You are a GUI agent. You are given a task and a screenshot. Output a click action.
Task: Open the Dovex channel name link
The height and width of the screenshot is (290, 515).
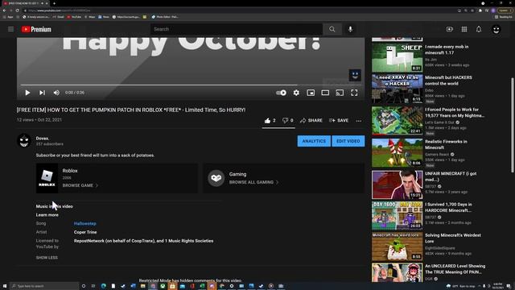click(x=43, y=139)
